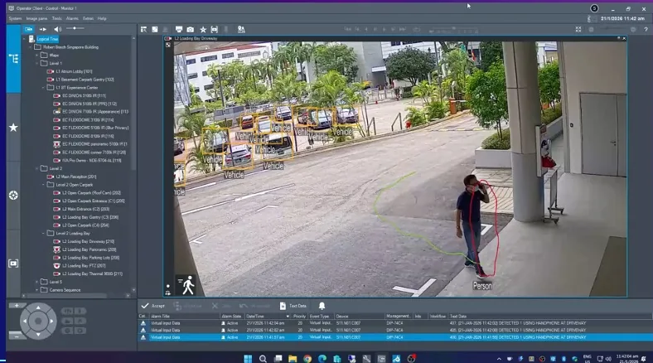Adjust the audio volume slider
The height and width of the screenshot is (363, 653).
(75, 28)
